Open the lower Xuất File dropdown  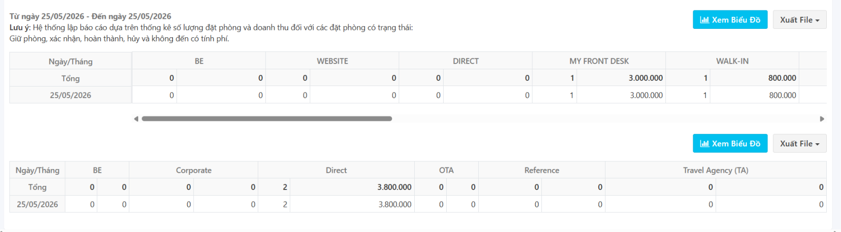[x=799, y=144]
